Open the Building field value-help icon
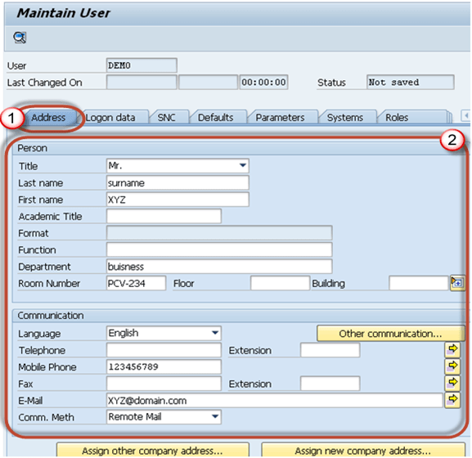 pos(457,283)
